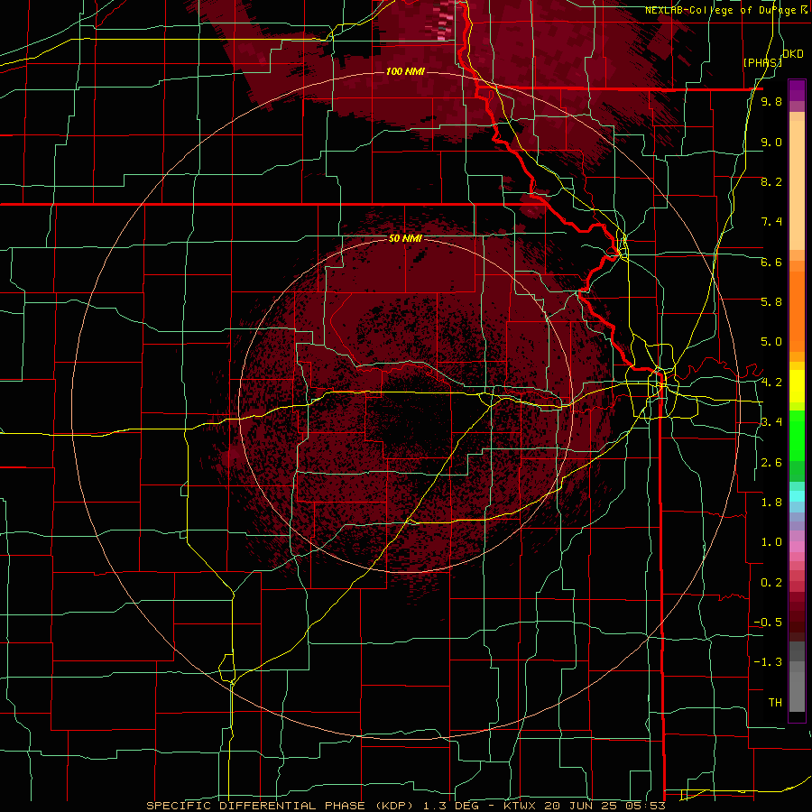This screenshot has height=812, width=812.
Task: Click the 'TH' threshold label
Action: 775,703
